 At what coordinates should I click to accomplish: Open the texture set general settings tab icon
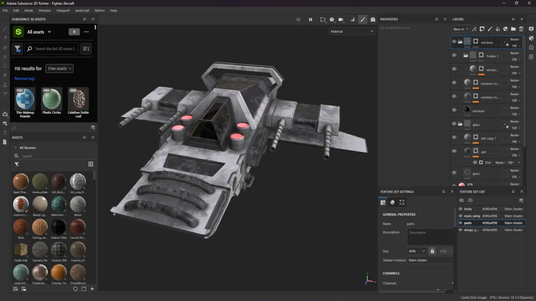pos(383,202)
